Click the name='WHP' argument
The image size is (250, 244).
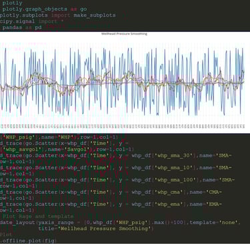click(58, 137)
